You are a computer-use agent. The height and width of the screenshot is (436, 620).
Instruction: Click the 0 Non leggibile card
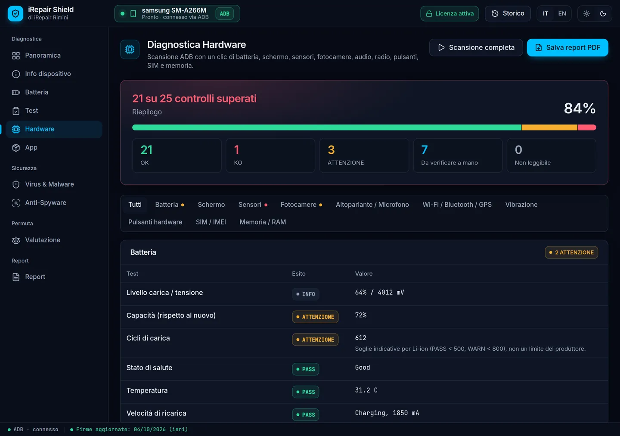[x=552, y=156]
